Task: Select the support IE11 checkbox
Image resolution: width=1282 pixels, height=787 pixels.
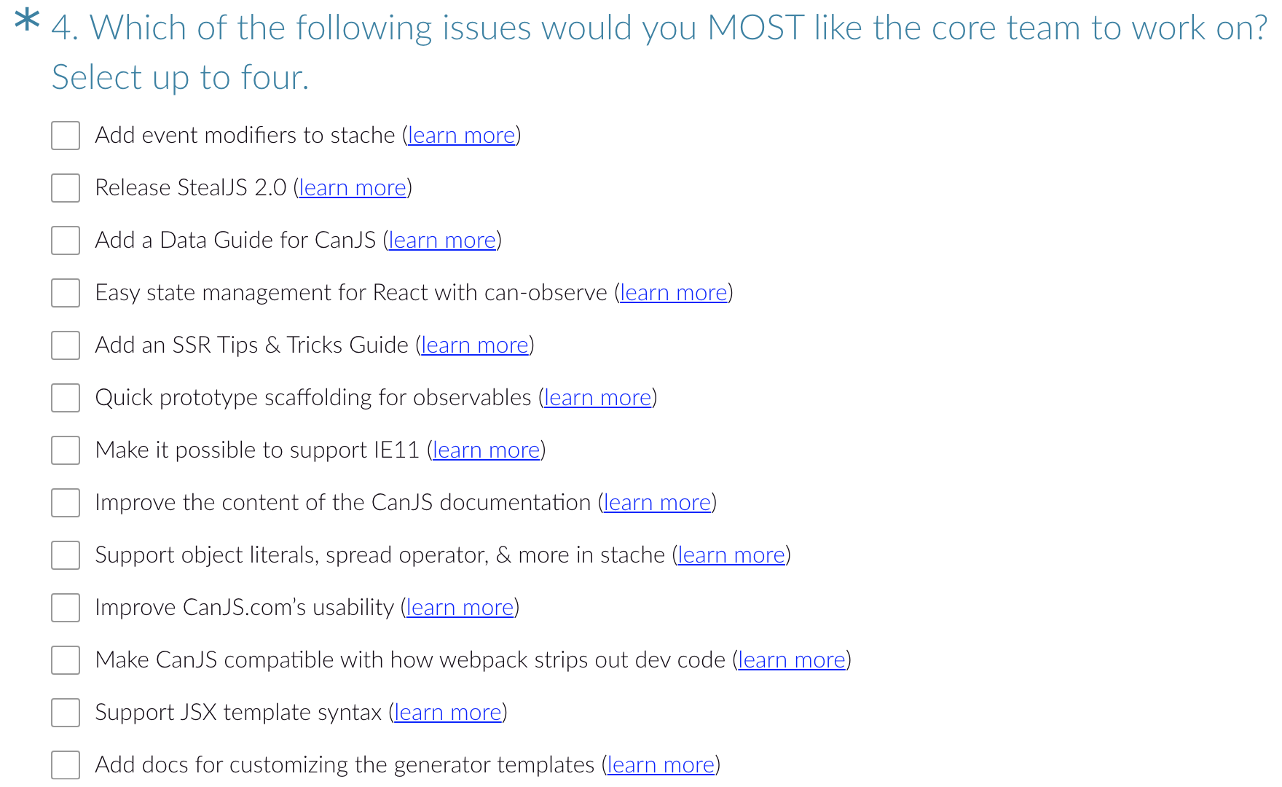Action: click(x=66, y=450)
